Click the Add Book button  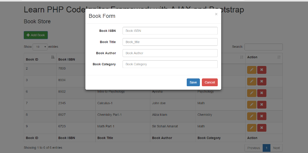(x=36, y=35)
